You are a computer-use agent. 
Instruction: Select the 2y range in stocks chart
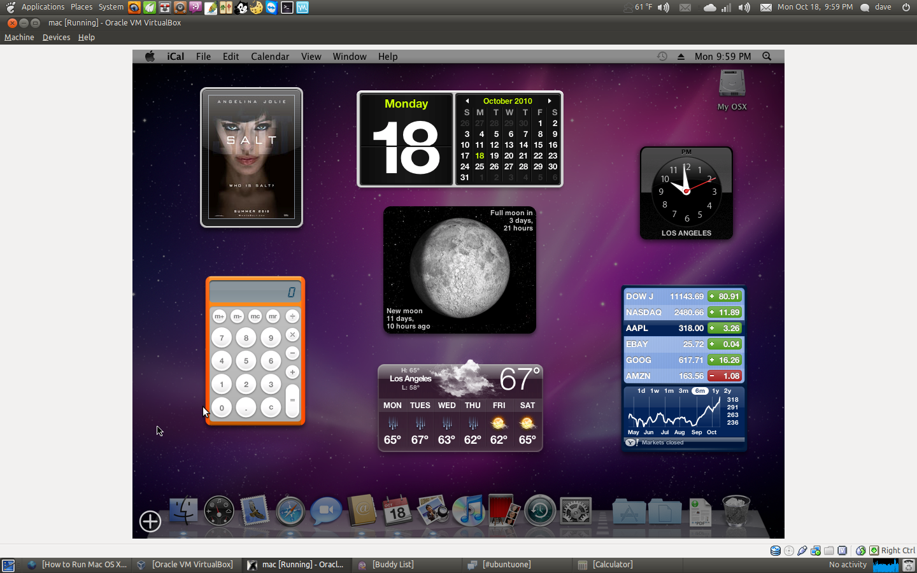(727, 391)
